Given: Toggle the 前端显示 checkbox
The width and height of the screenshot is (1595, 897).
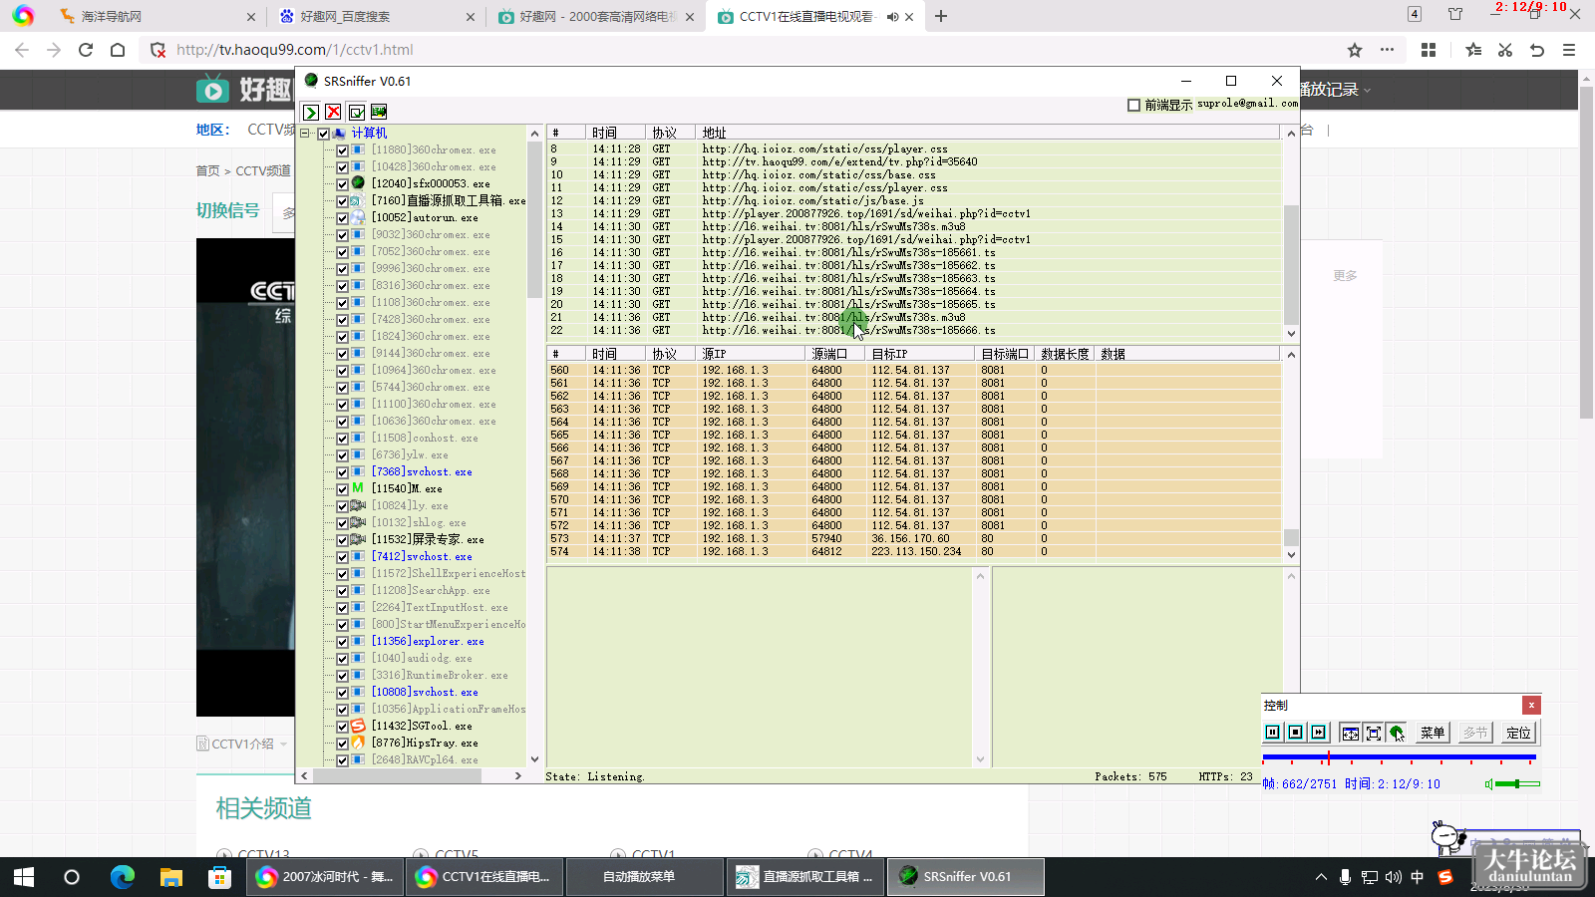Looking at the screenshot, I should point(1133,105).
